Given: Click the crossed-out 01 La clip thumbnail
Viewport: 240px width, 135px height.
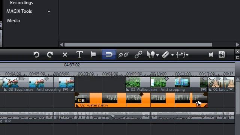Looking at the screenshot, I should (212, 82).
